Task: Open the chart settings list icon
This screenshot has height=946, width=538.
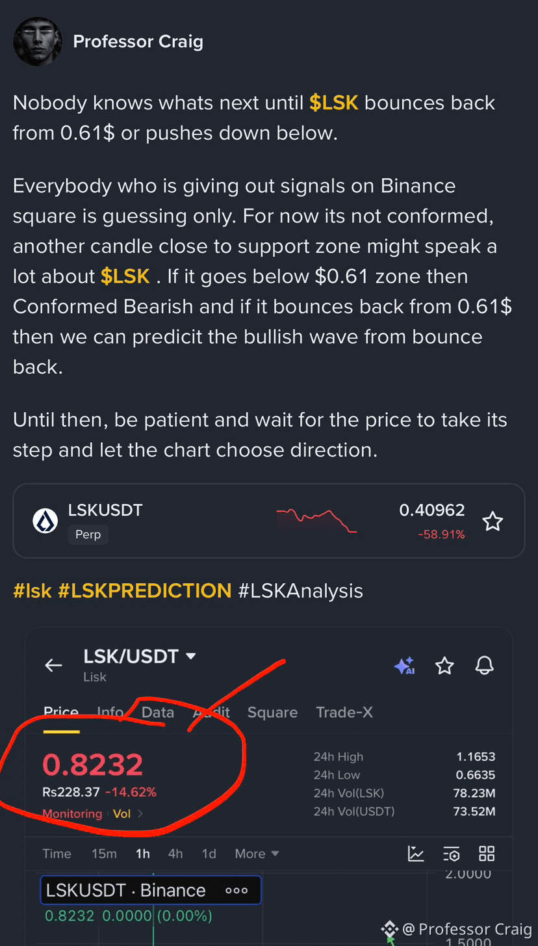Action: (452, 854)
